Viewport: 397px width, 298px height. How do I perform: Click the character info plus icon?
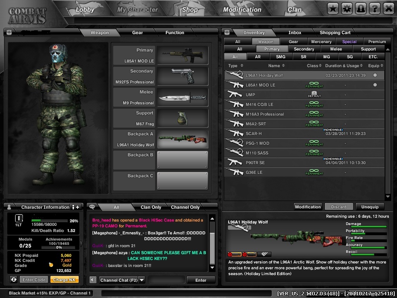point(76,207)
